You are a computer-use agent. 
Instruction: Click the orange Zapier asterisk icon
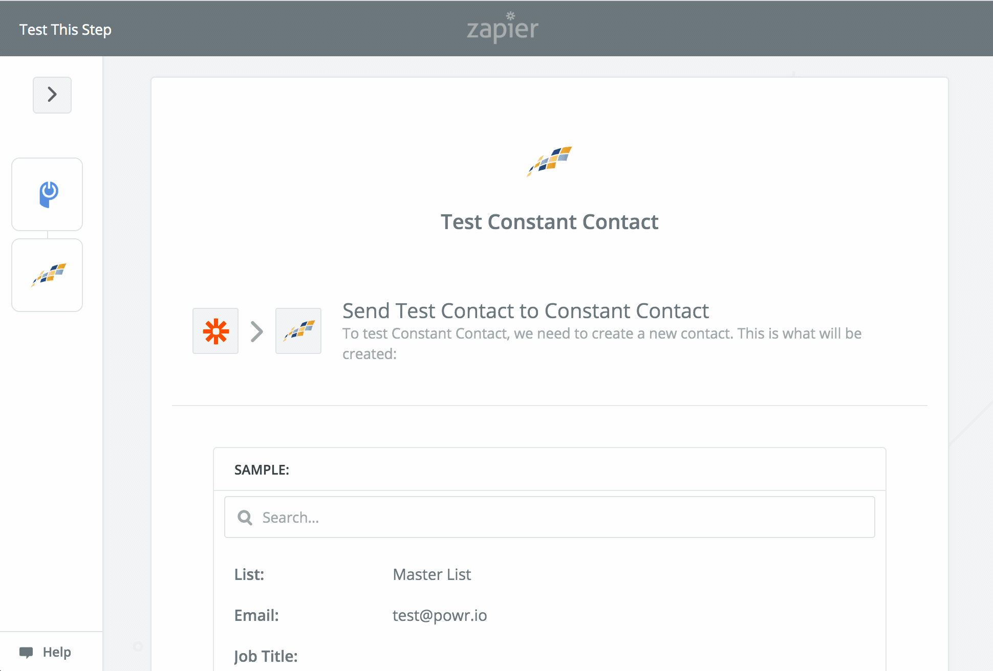(x=215, y=331)
